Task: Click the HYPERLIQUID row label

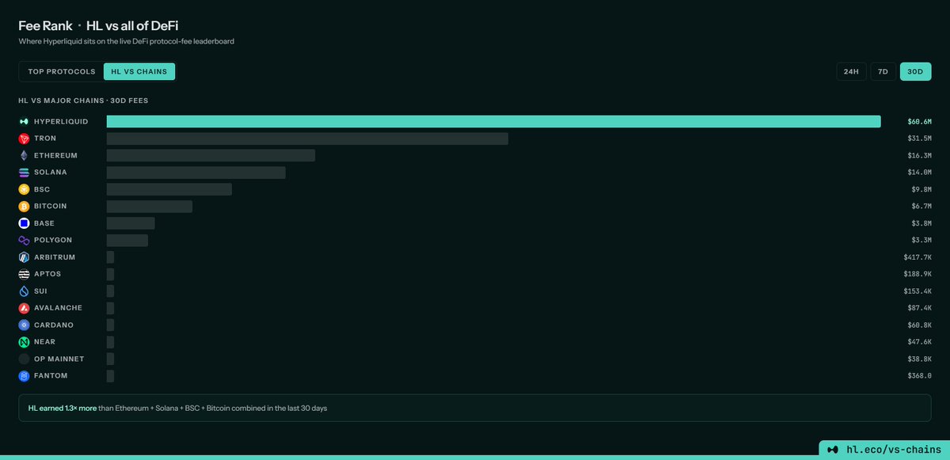Action: point(61,122)
